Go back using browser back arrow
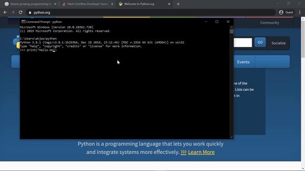 point(5,12)
